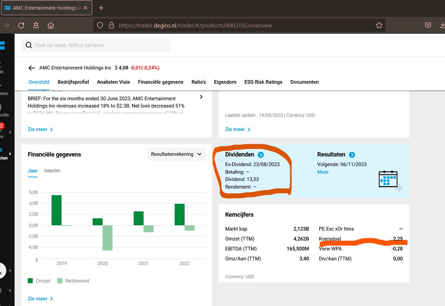The image size is (445, 306).
Task: Click the 2019 Omzet bar in chart
Action: click(56, 210)
